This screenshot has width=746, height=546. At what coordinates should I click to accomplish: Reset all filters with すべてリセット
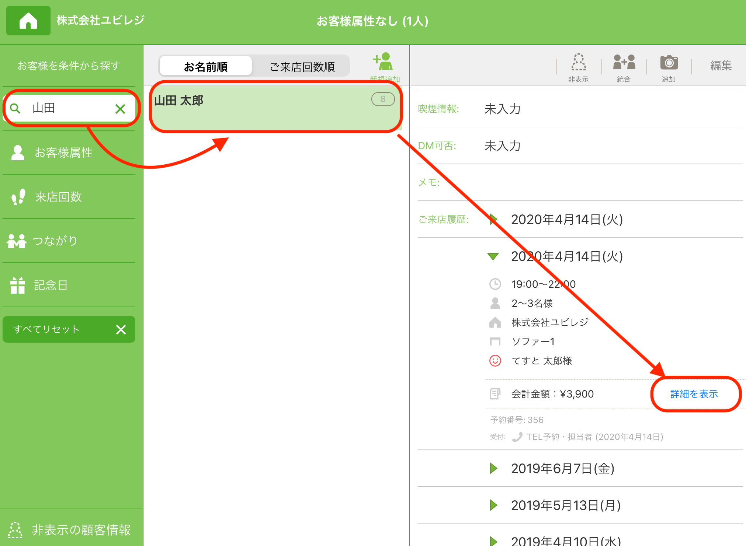click(69, 329)
